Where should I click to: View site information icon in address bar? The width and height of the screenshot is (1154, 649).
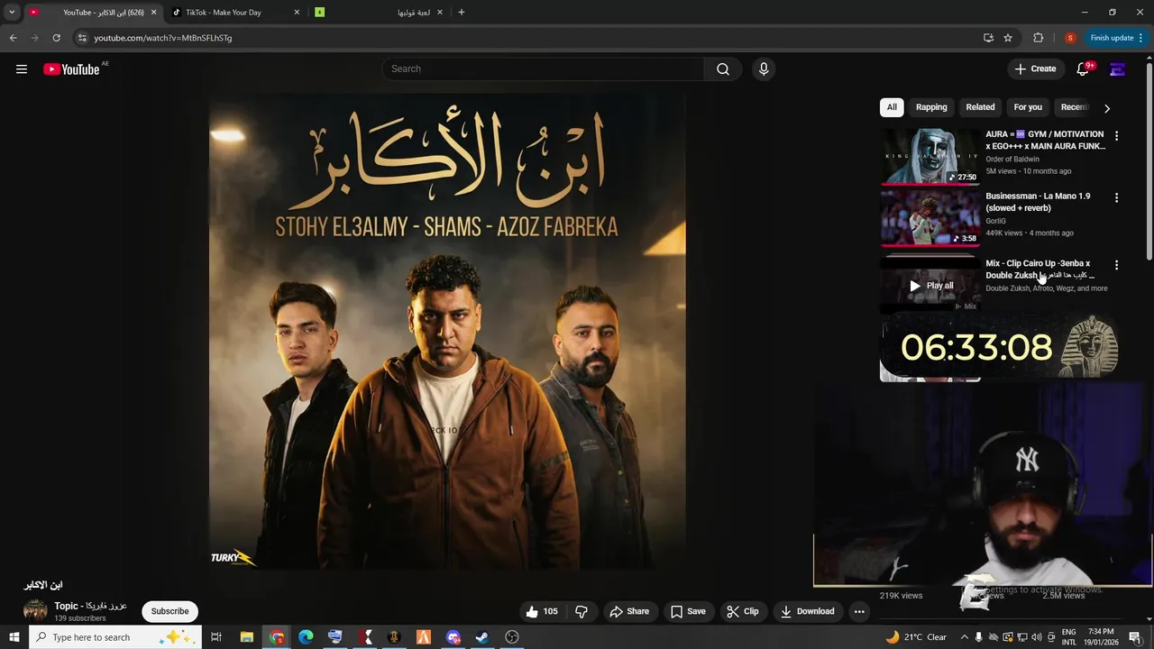pos(82,38)
